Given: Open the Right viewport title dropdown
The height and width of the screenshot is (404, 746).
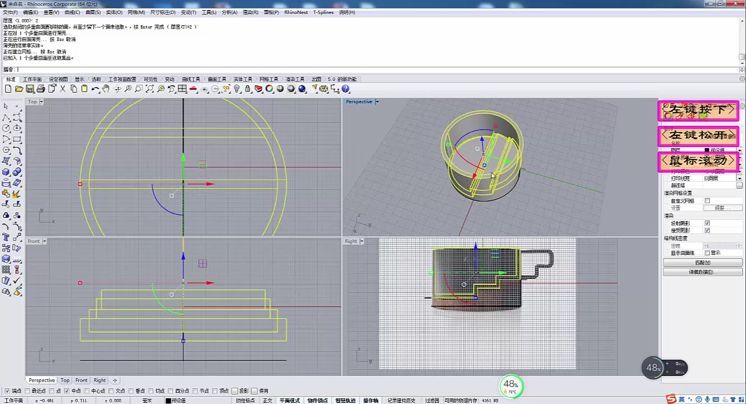Looking at the screenshot, I should (362, 241).
